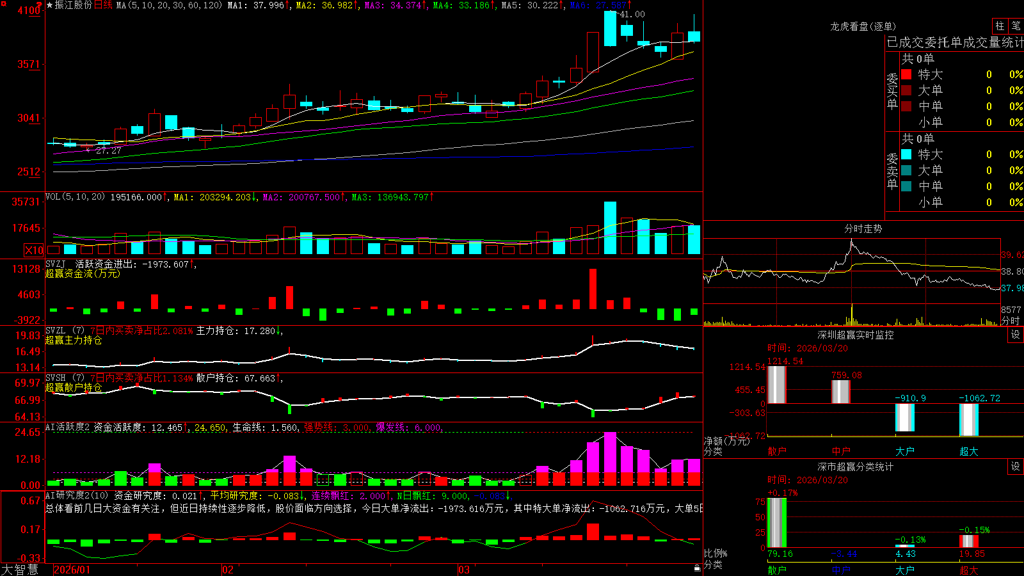Click the 深市超赢分类统计 panel title
The height and width of the screenshot is (576, 1024).
click(x=856, y=467)
